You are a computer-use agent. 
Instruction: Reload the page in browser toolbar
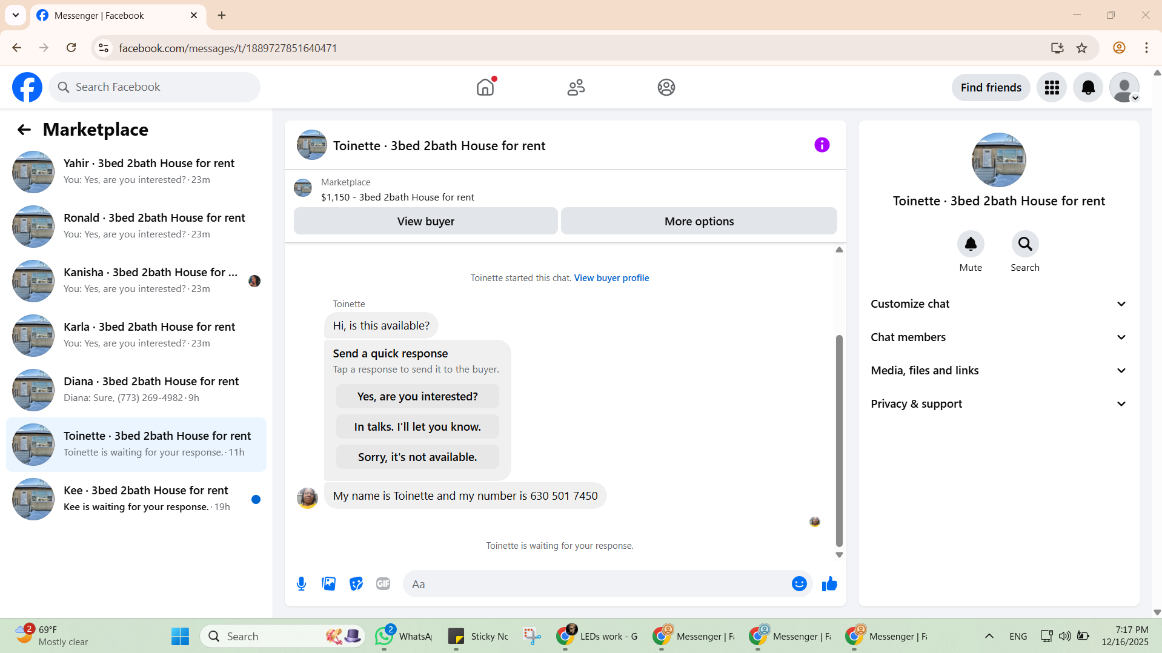71,48
